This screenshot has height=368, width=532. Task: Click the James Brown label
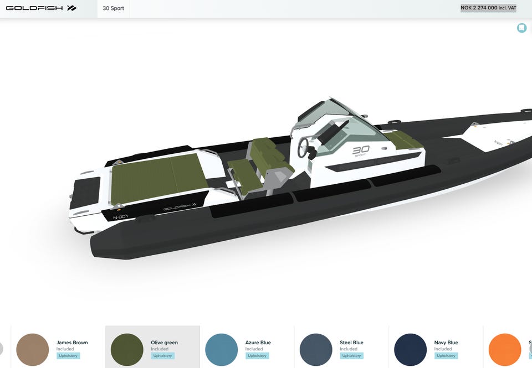72,343
